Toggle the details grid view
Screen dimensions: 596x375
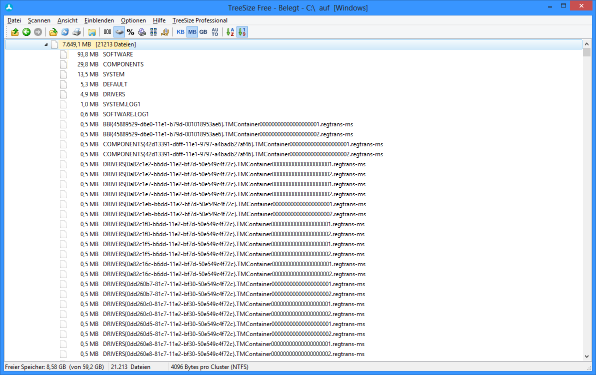[x=153, y=32]
